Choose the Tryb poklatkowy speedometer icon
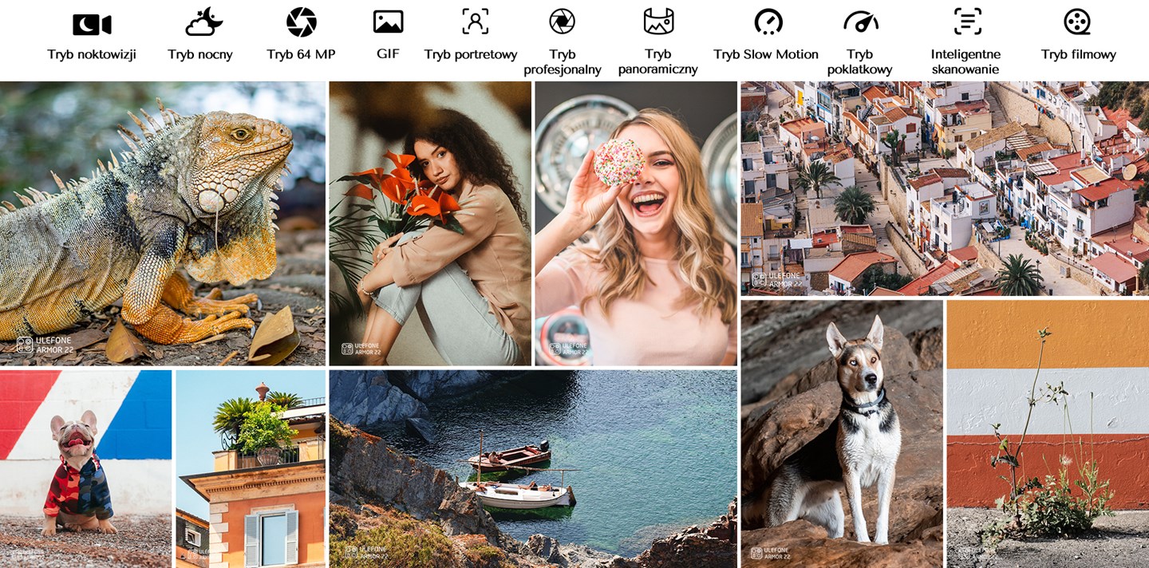 pyautogui.click(x=859, y=22)
